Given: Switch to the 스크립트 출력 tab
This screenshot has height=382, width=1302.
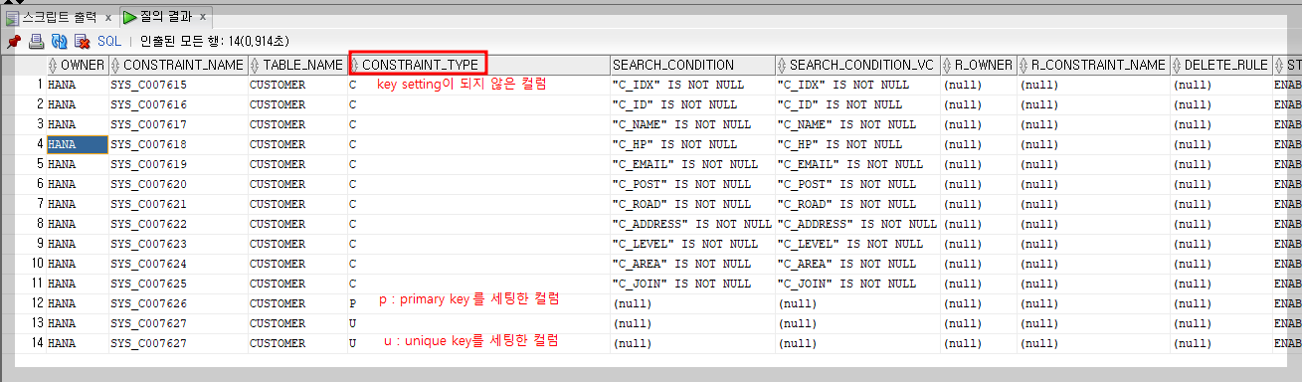Looking at the screenshot, I should pyautogui.click(x=60, y=18).
